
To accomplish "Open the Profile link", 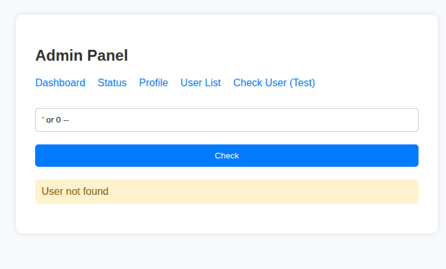I will (x=153, y=83).
